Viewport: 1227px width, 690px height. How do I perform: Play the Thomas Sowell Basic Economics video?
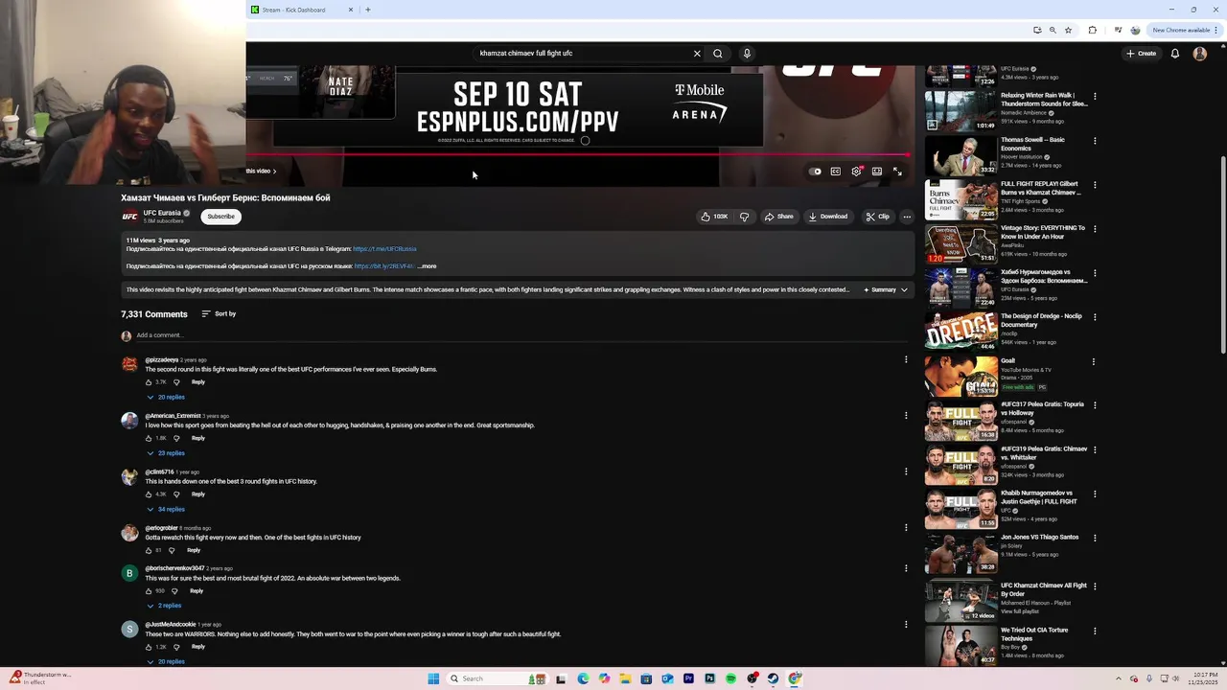(x=961, y=156)
